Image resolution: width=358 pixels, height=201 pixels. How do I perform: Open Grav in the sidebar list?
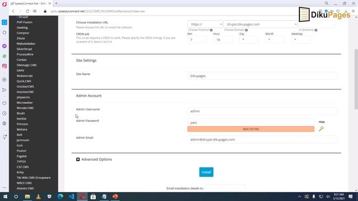tap(20, 70)
